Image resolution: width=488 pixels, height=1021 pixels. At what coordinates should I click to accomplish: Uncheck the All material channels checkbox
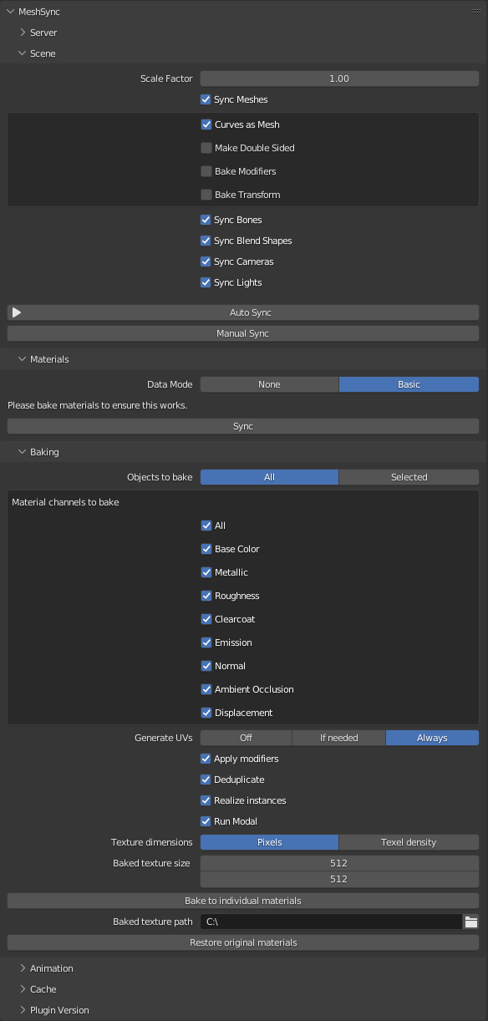point(206,526)
